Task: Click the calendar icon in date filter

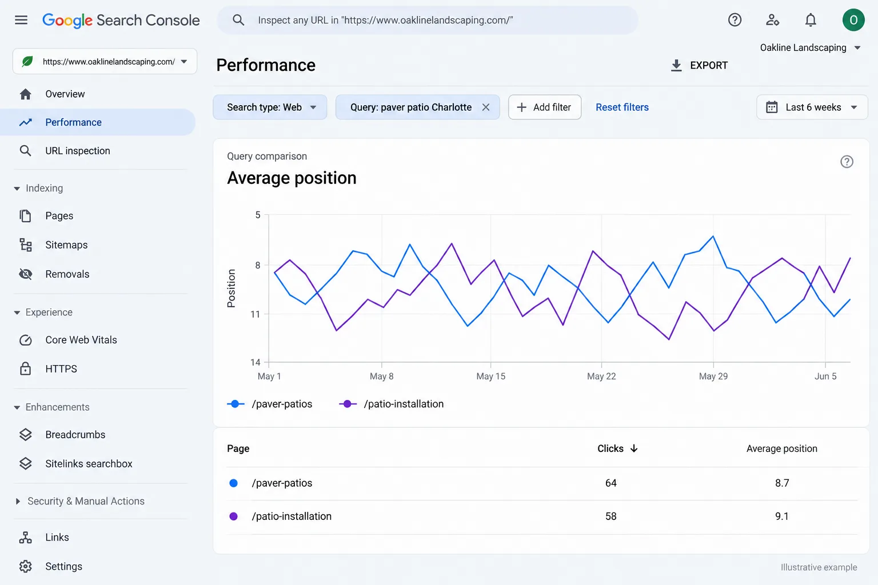Action: (772, 107)
